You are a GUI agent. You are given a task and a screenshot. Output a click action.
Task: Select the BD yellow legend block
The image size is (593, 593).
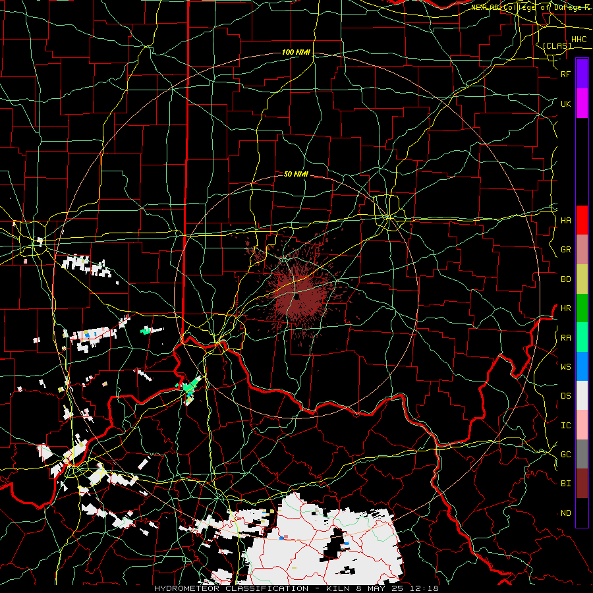pyautogui.click(x=582, y=279)
